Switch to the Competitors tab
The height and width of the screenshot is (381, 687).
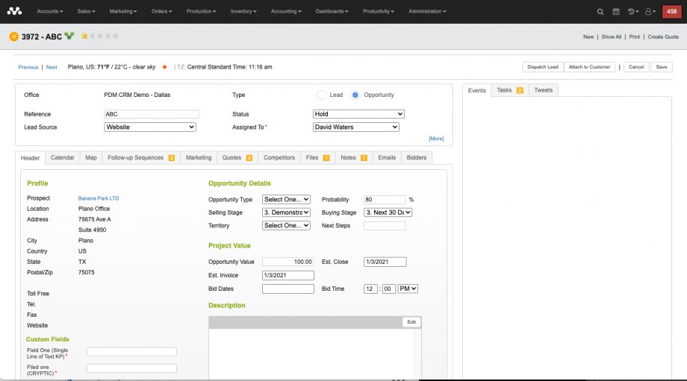point(279,158)
